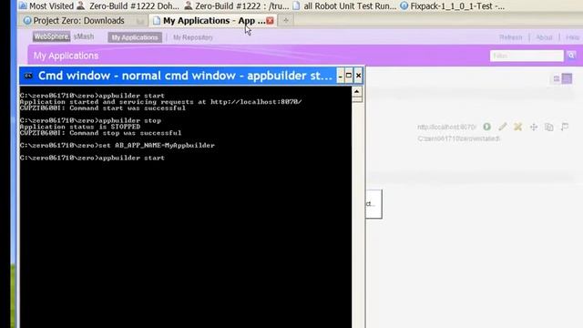Click the Cmd window title bar icon
Image resolution: width=583 pixels, height=328 pixels.
tap(28, 76)
